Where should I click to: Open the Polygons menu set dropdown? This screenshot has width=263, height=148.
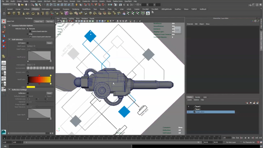(x=9, y=4)
